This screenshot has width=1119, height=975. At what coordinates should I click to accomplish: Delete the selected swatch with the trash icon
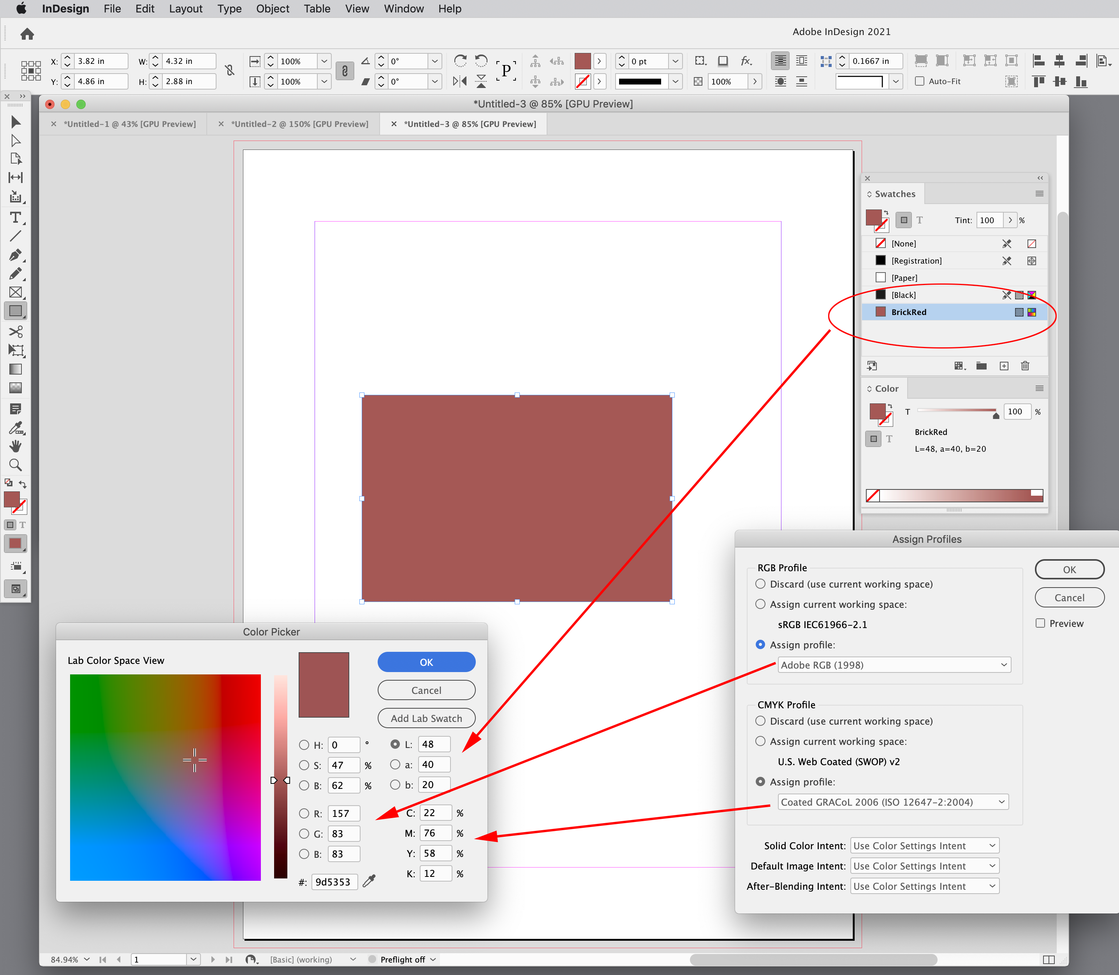click(1025, 366)
